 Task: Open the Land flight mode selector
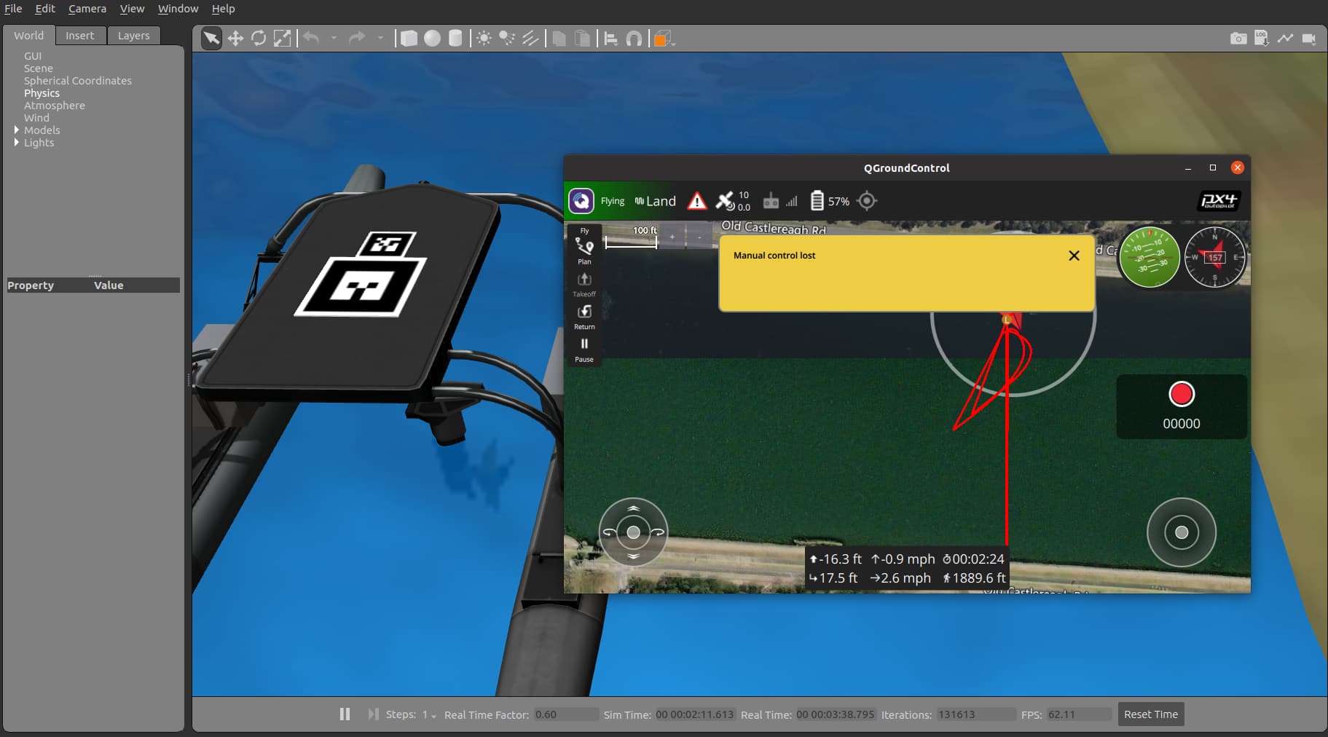[656, 201]
